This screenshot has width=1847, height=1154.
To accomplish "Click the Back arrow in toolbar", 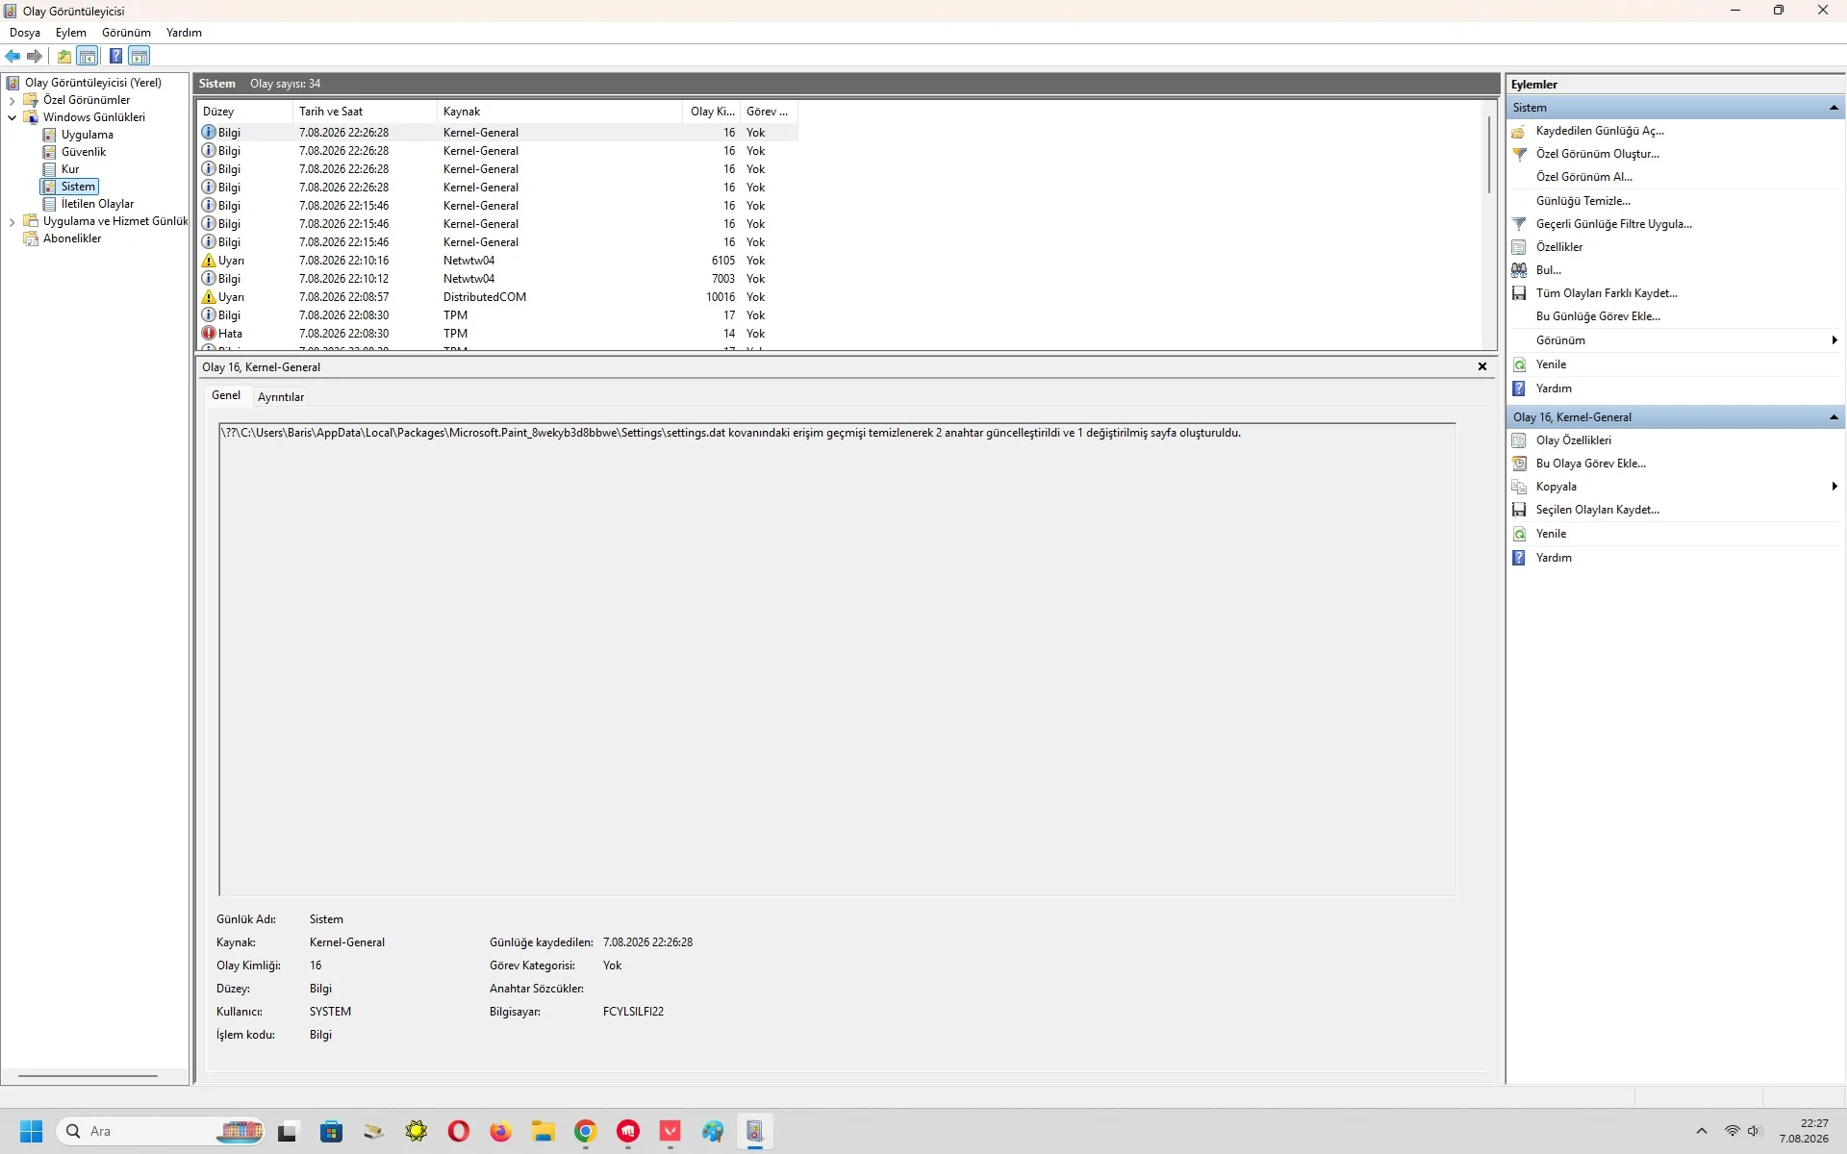I will 13,56.
